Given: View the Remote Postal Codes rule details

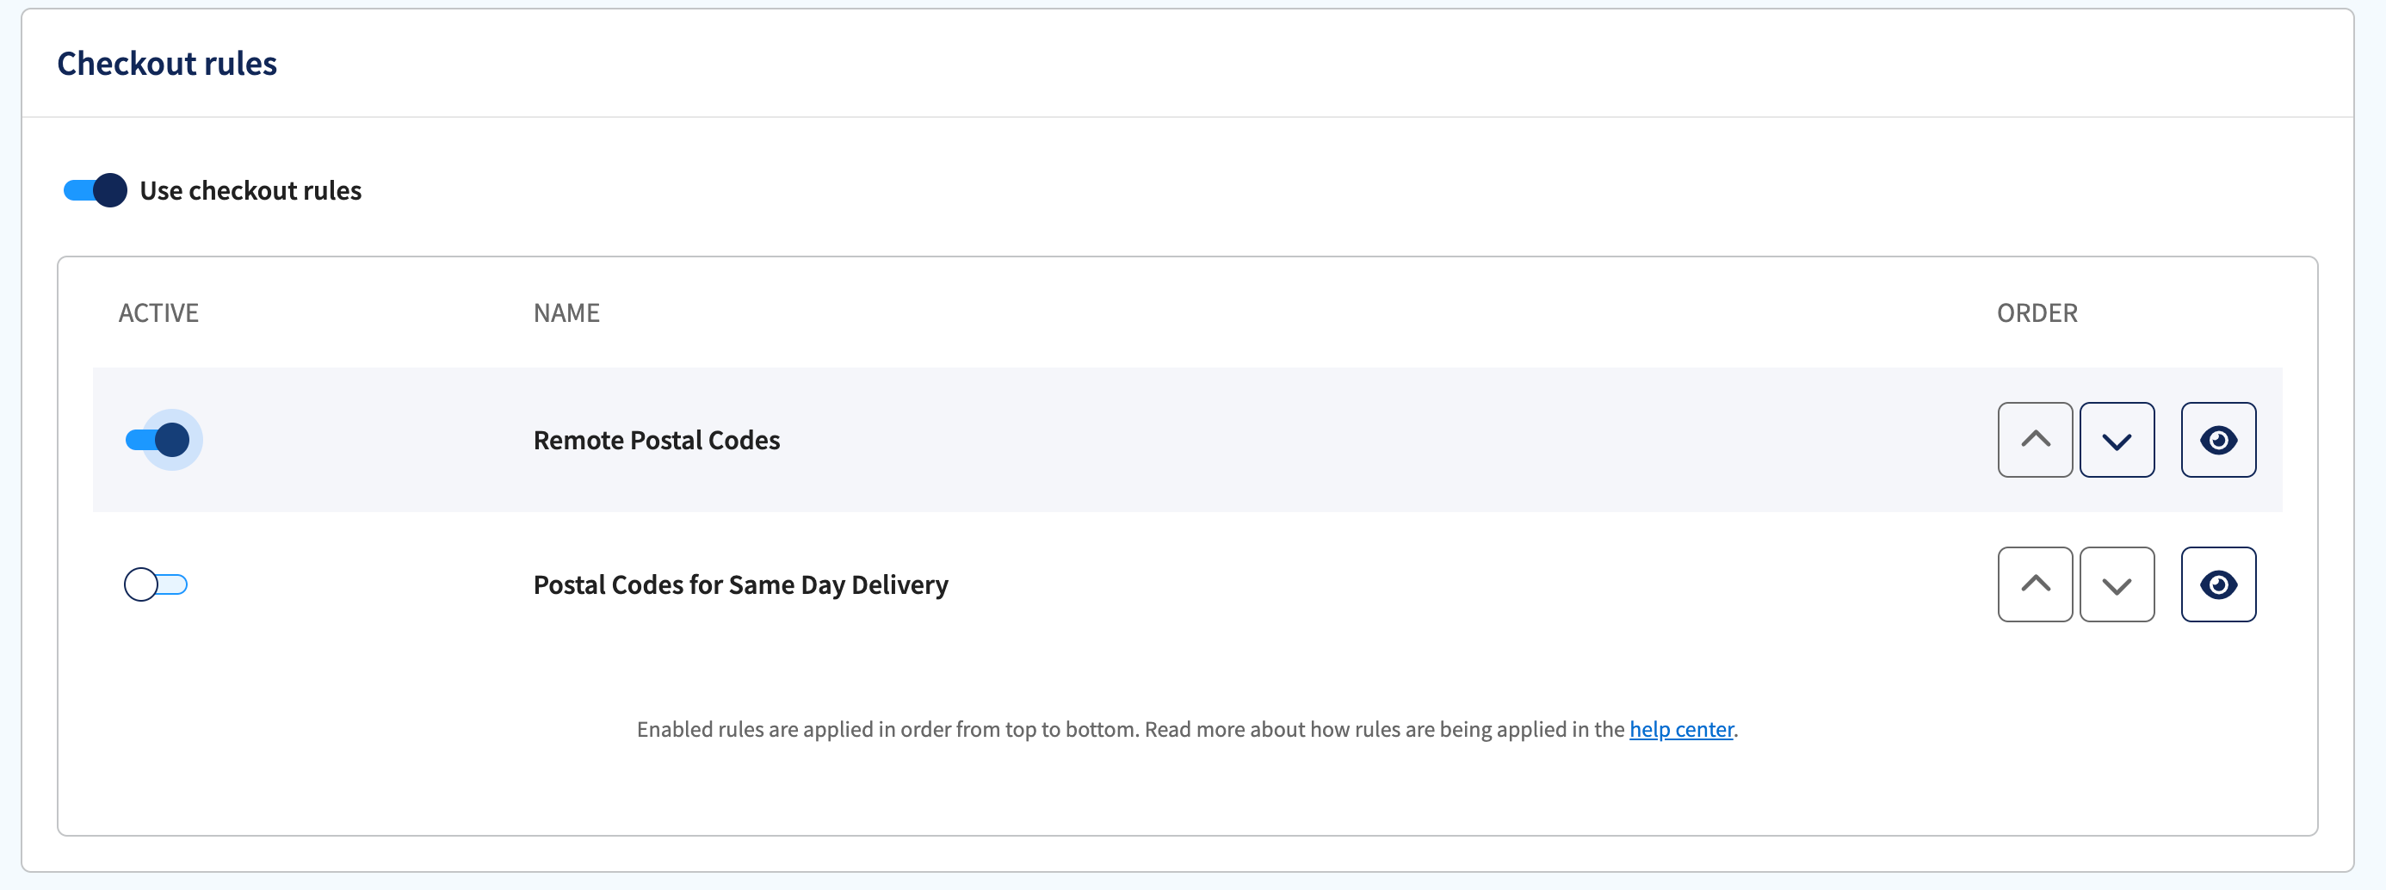Looking at the screenshot, I should coord(2218,440).
